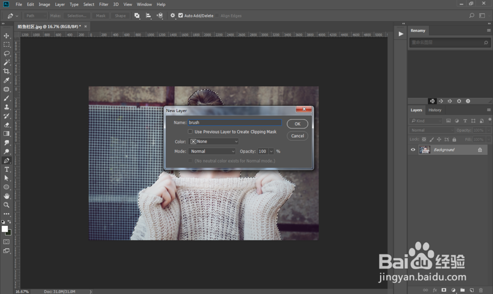Open path alignment icon in options bar
493x294 pixels.
click(148, 15)
